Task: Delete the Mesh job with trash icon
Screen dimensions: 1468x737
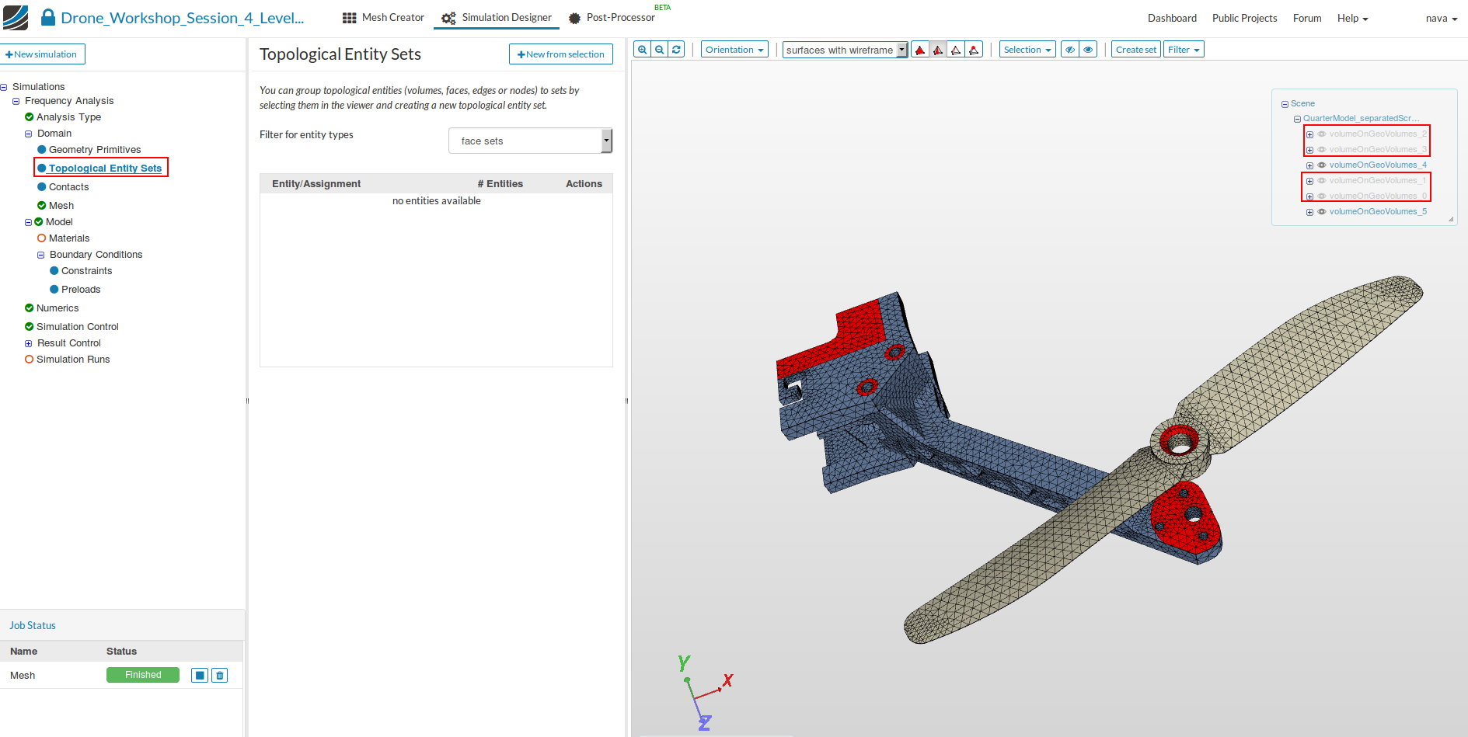Action: coord(220,676)
